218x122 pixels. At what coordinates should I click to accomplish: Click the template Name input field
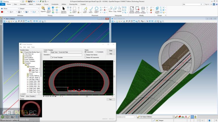66,52
